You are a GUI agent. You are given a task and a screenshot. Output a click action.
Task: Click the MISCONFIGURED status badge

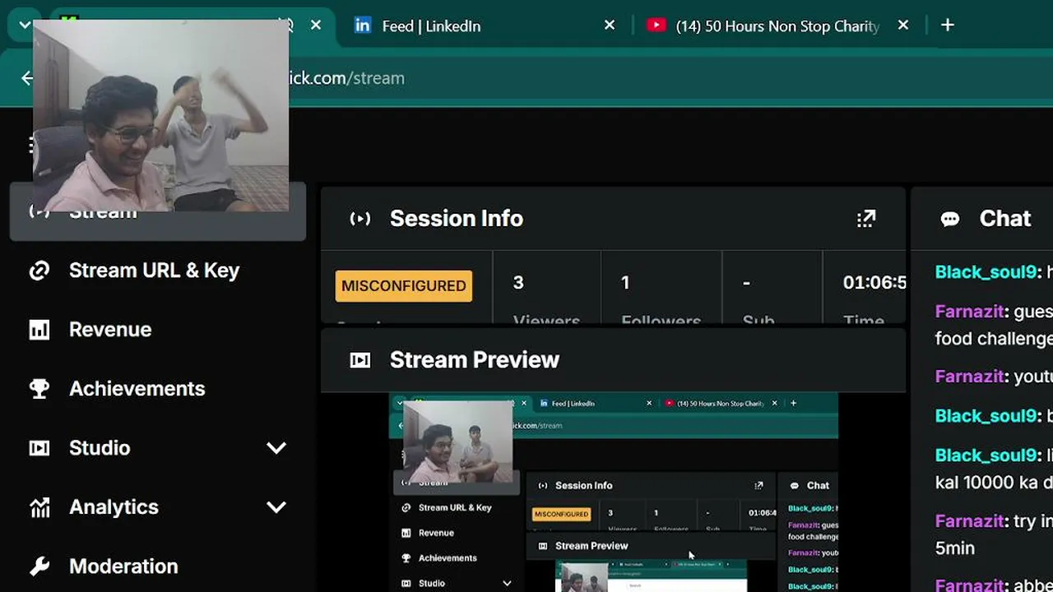tap(404, 286)
